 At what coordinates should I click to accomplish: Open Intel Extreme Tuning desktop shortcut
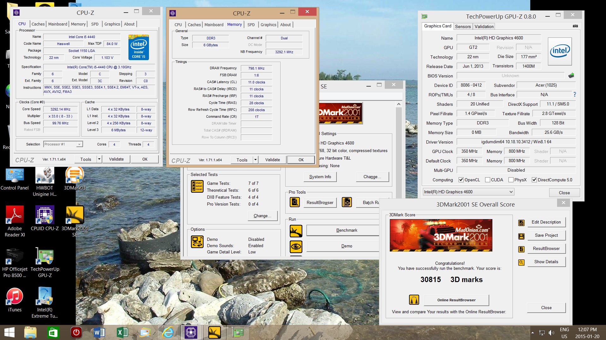45,303
